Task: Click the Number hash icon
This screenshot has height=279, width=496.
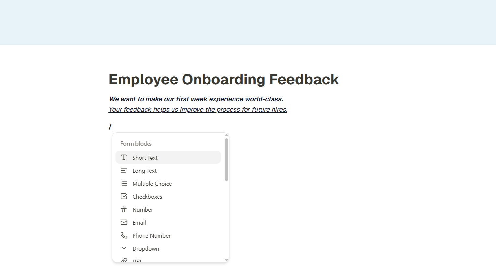Action: (x=124, y=209)
